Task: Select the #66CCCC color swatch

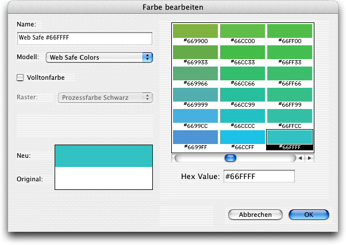Action: pos(243,116)
